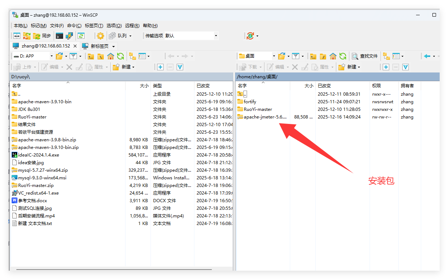Go to home directory in remote panel
Image resolution: width=448 pixels, height=279 pixels.
333,56
